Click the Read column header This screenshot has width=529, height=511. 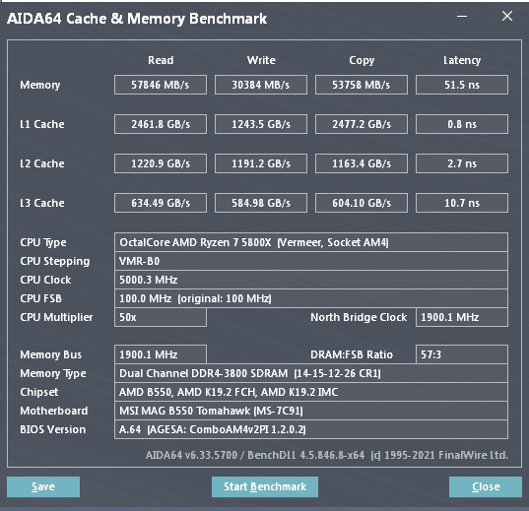pyautogui.click(x=161, y=60)
